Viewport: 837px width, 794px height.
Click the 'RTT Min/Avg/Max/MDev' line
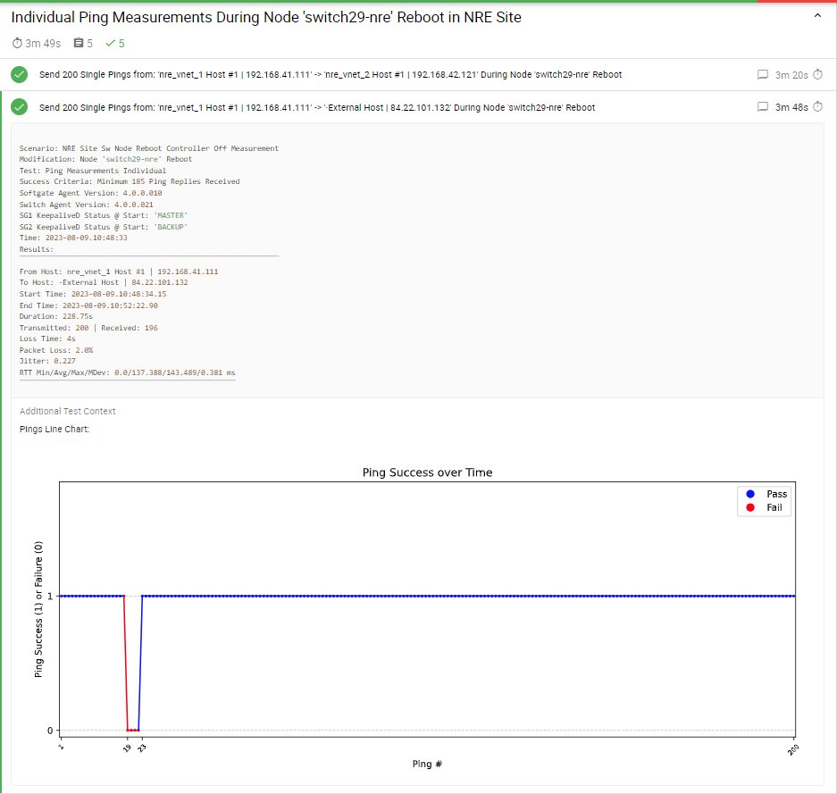click(128, 372)
